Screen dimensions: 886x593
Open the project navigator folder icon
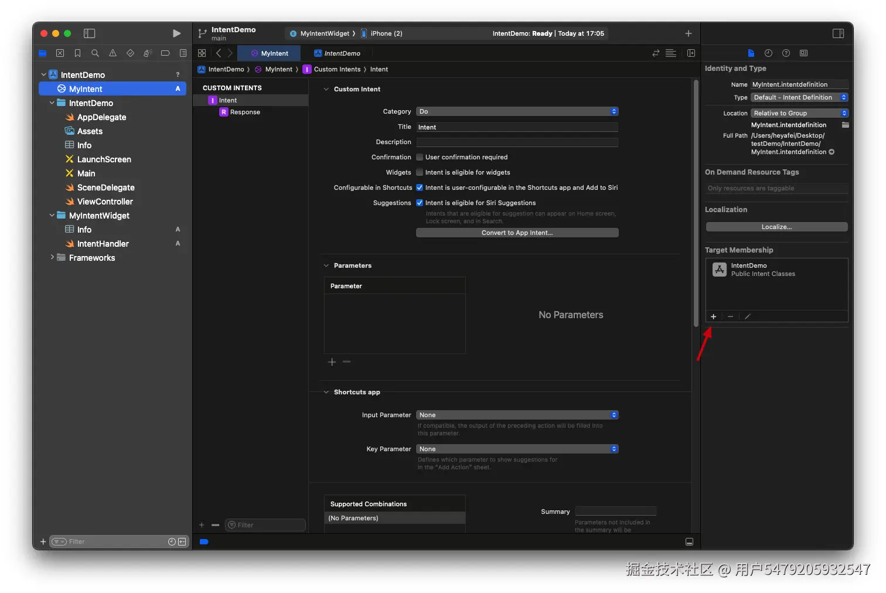click(x=43, y=53)
